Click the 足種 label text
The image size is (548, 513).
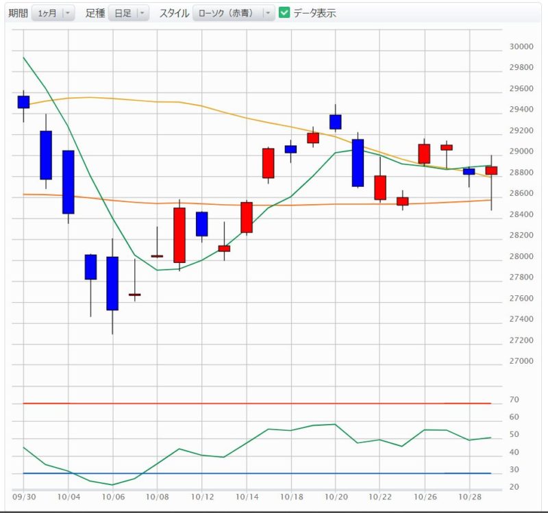tap(95, 13)
